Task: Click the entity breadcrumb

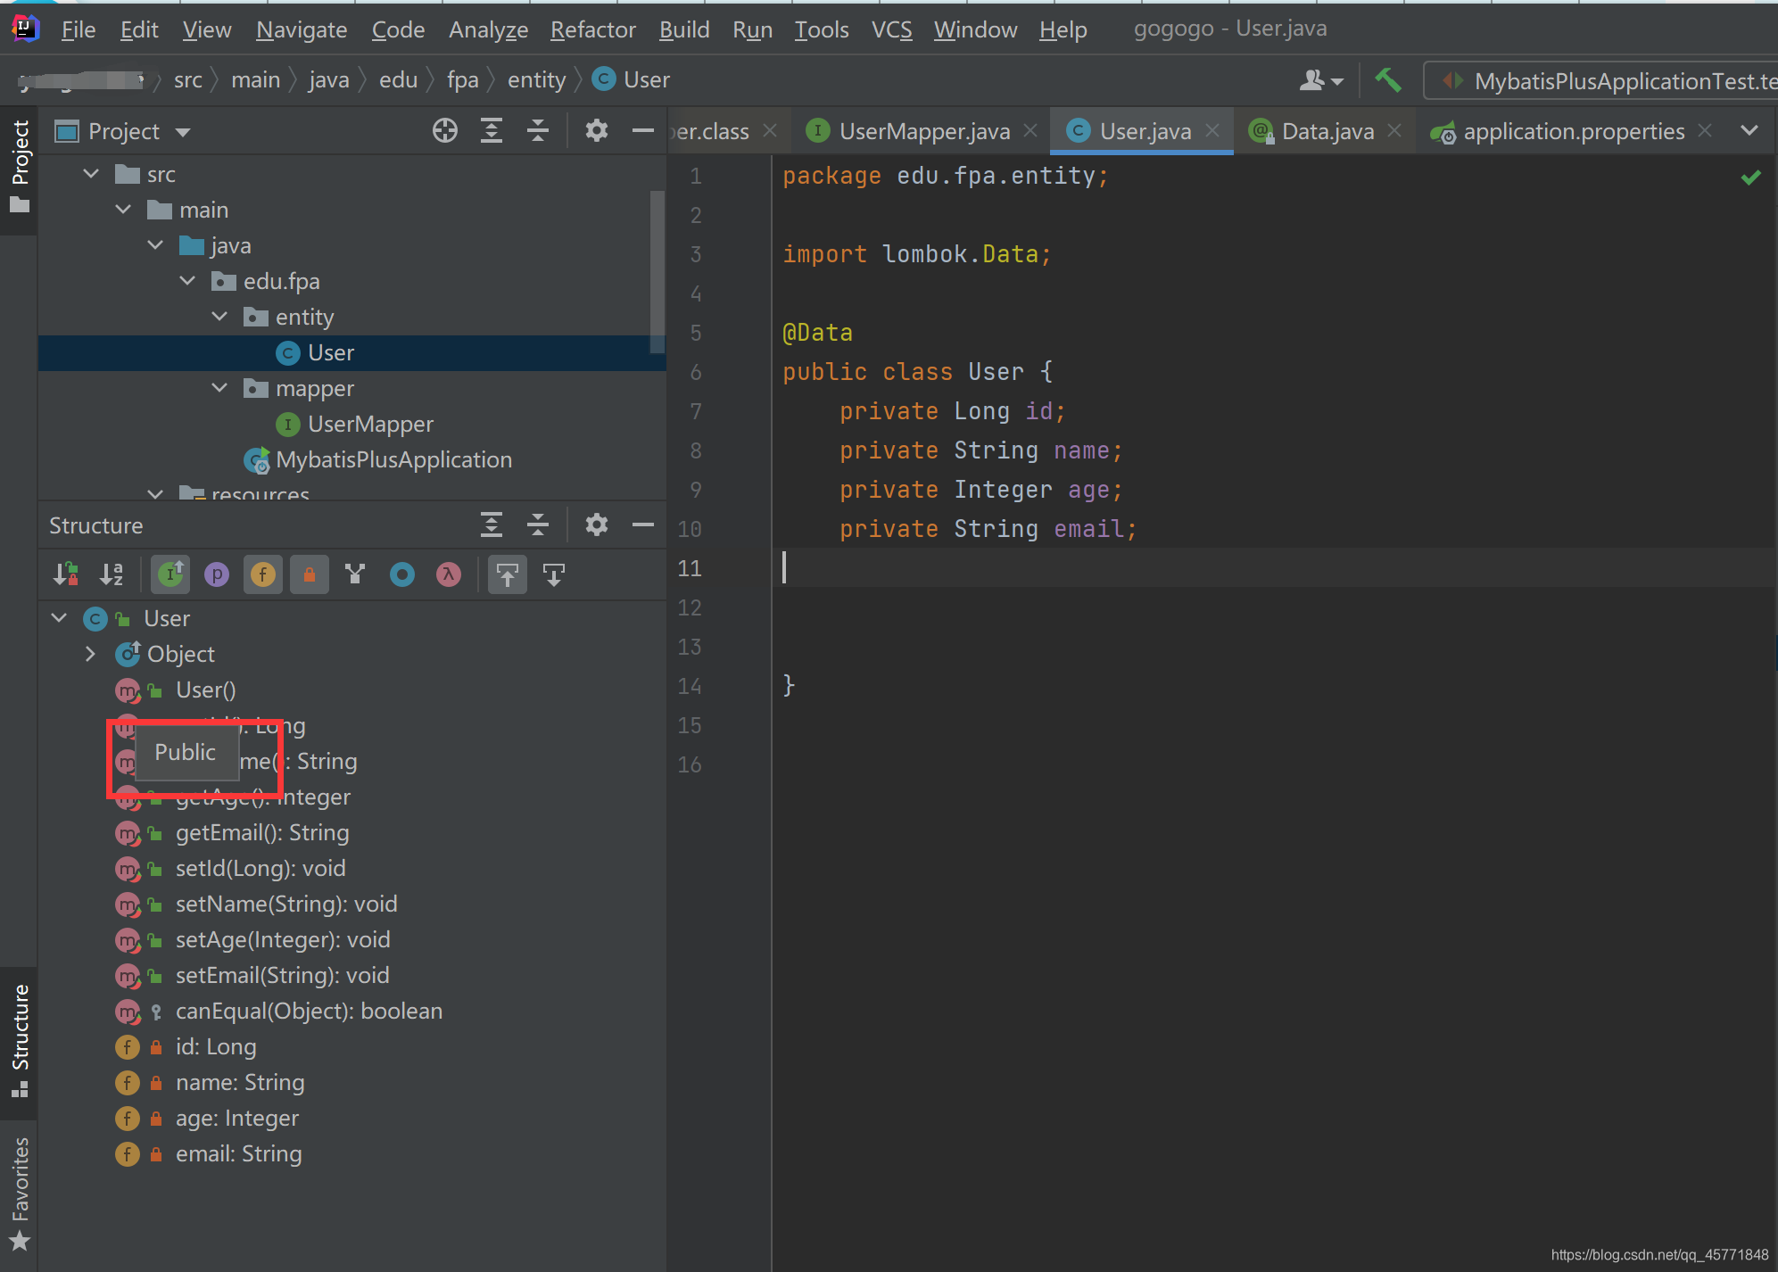Action: coord(536,80)
